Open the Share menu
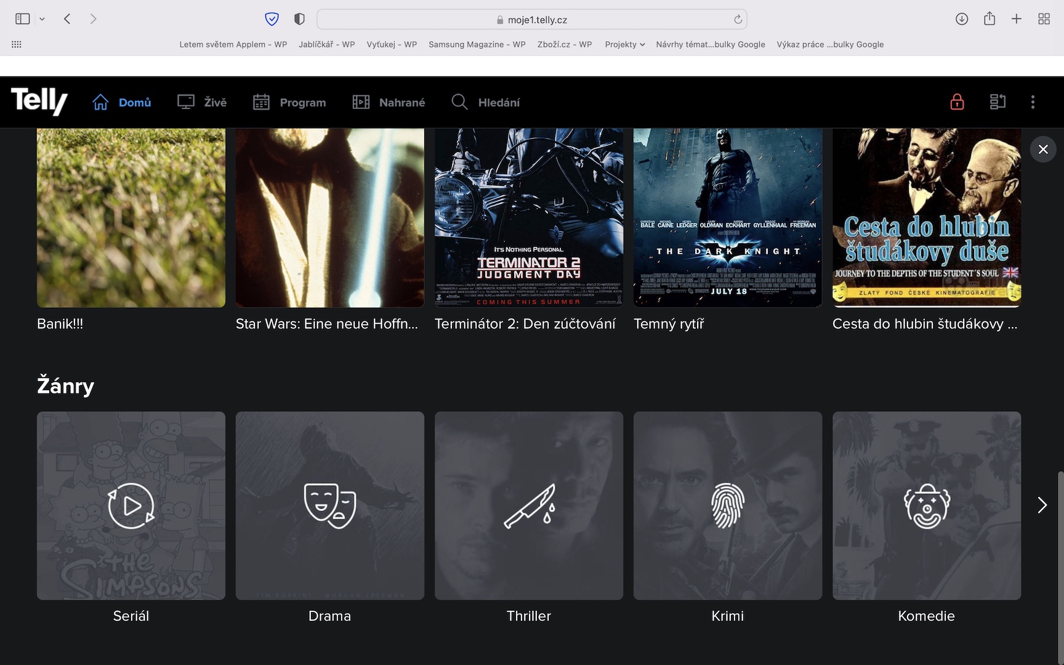Screen dimensions: 1064x665 tap(989, 18)
